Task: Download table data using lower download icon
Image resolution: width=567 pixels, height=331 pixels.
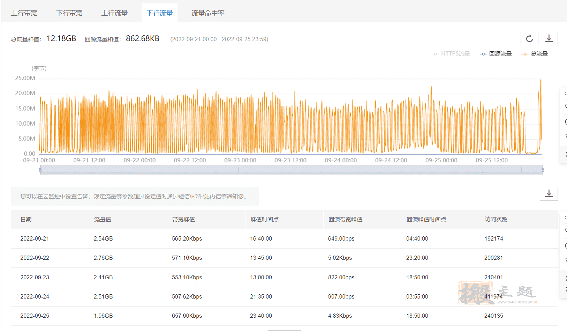Action: click(x=549, y=194)
